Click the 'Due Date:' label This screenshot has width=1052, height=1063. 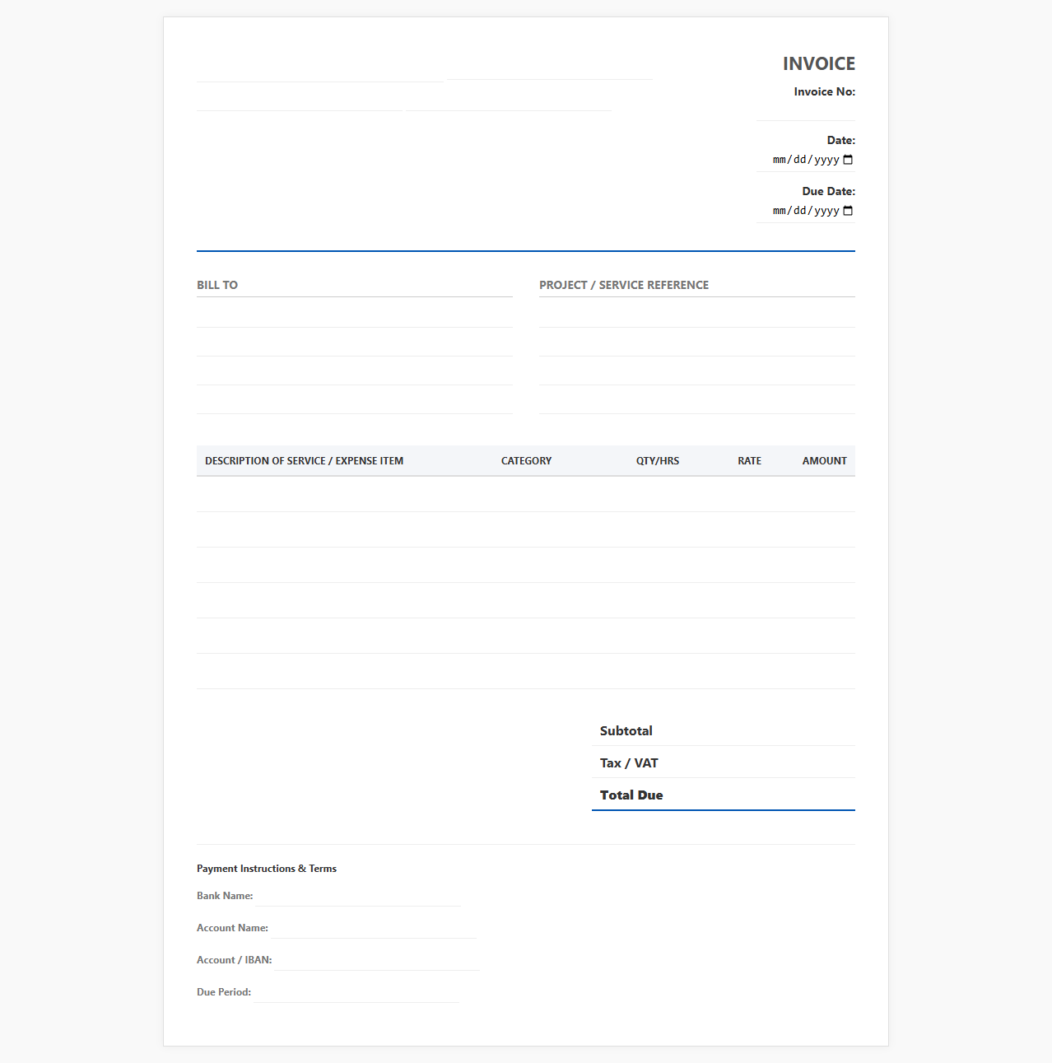click(829, 191)
